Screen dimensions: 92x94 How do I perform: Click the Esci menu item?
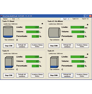click(x=14, y=19)
